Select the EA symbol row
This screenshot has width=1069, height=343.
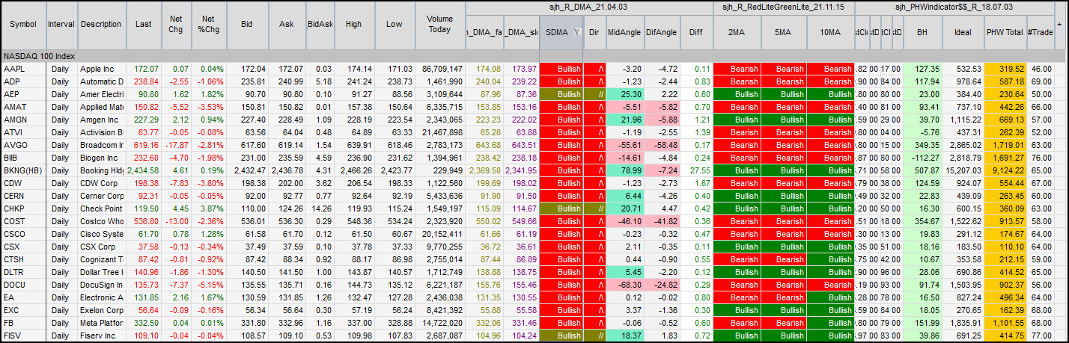(9, 297)
